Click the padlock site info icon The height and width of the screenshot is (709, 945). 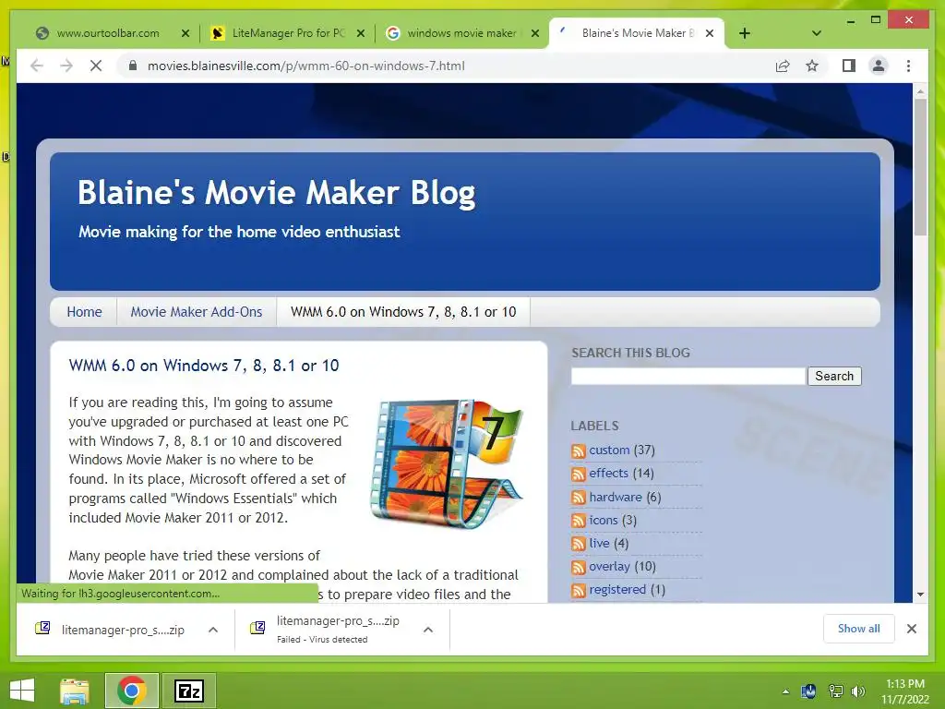point(133,66)
